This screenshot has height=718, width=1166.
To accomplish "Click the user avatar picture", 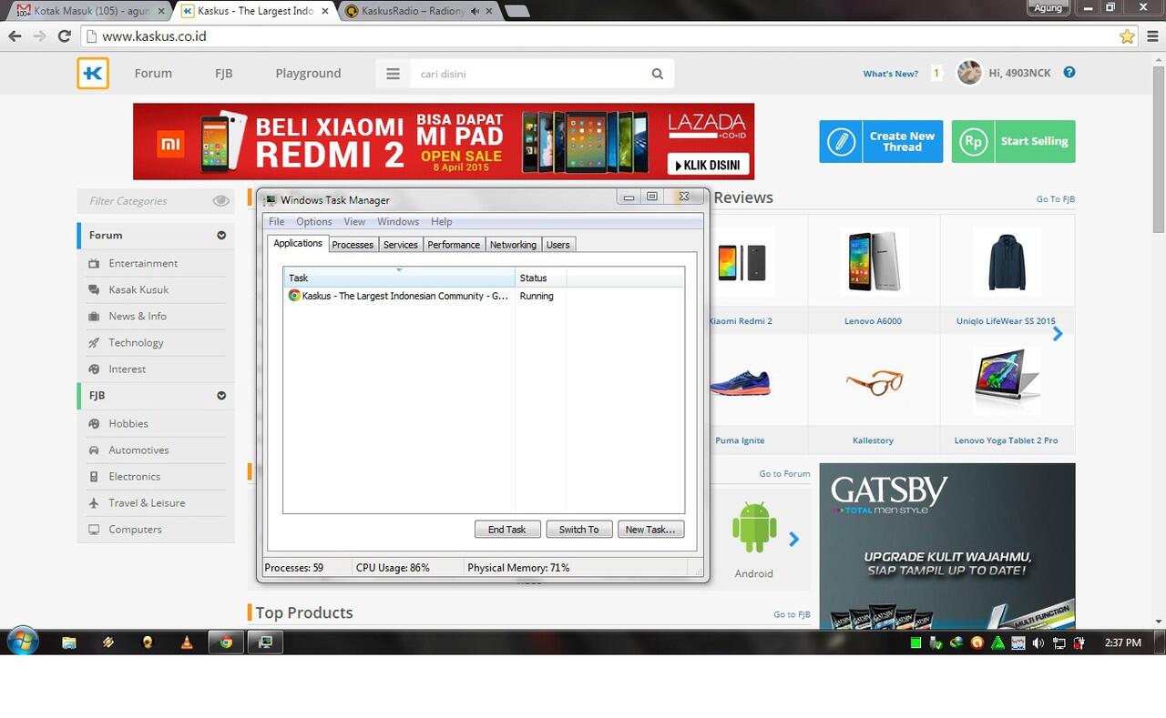I will point(969,73).
